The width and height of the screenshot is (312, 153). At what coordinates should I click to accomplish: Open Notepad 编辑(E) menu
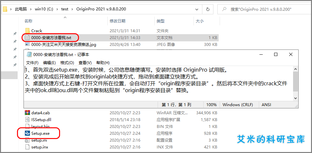[x=49, y=63]
